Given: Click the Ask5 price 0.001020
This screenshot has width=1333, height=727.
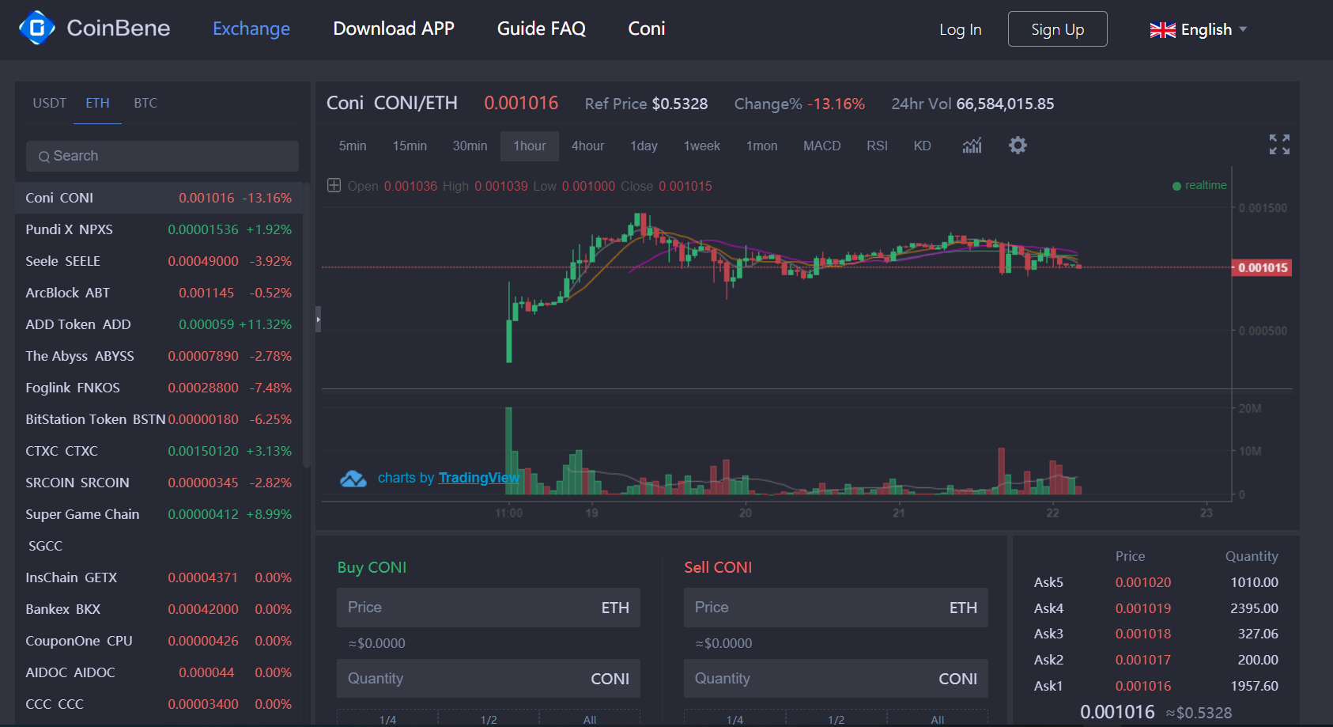Looking at the screenshot, I should (x=1143, y=582).
